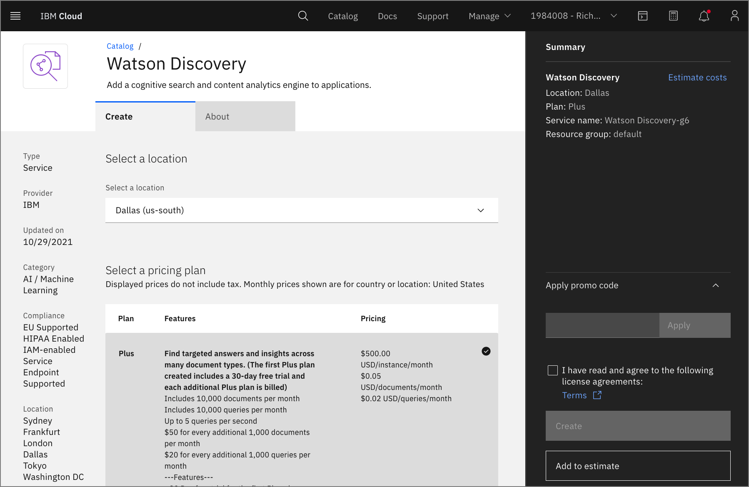Open the IBM Cloud Shell icon

643,16
